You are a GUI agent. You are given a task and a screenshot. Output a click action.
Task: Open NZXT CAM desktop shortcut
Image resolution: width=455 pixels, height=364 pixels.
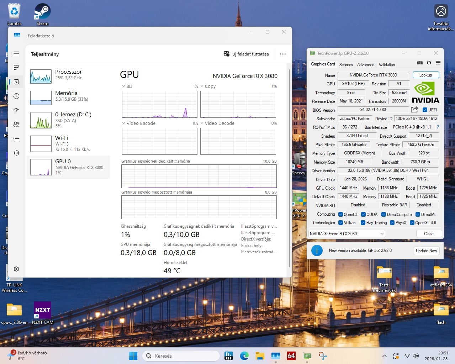[43, 313]
